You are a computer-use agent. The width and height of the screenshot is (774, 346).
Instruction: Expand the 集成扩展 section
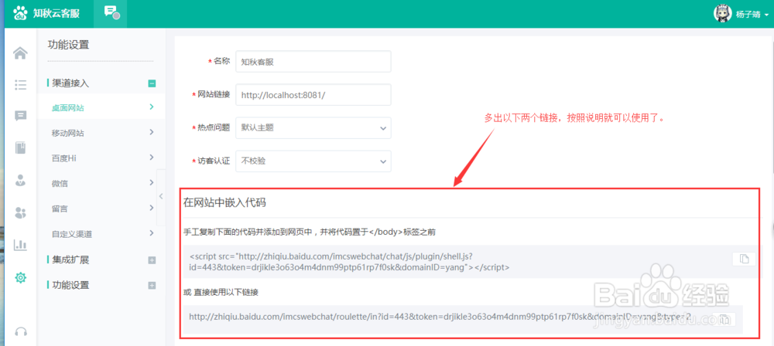click(152, 260)
